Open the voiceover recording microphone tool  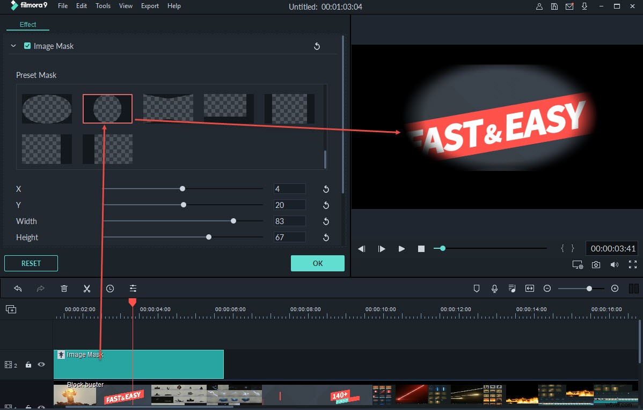[494, 289]
